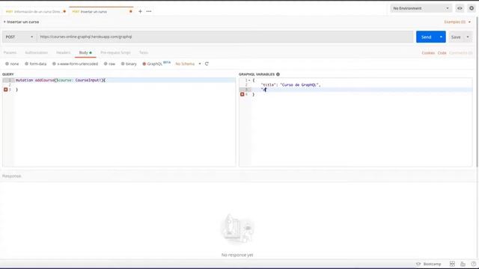Select the x-www-form-urlencoded body type
The image size is (479, 269).
tap(75, 64)
